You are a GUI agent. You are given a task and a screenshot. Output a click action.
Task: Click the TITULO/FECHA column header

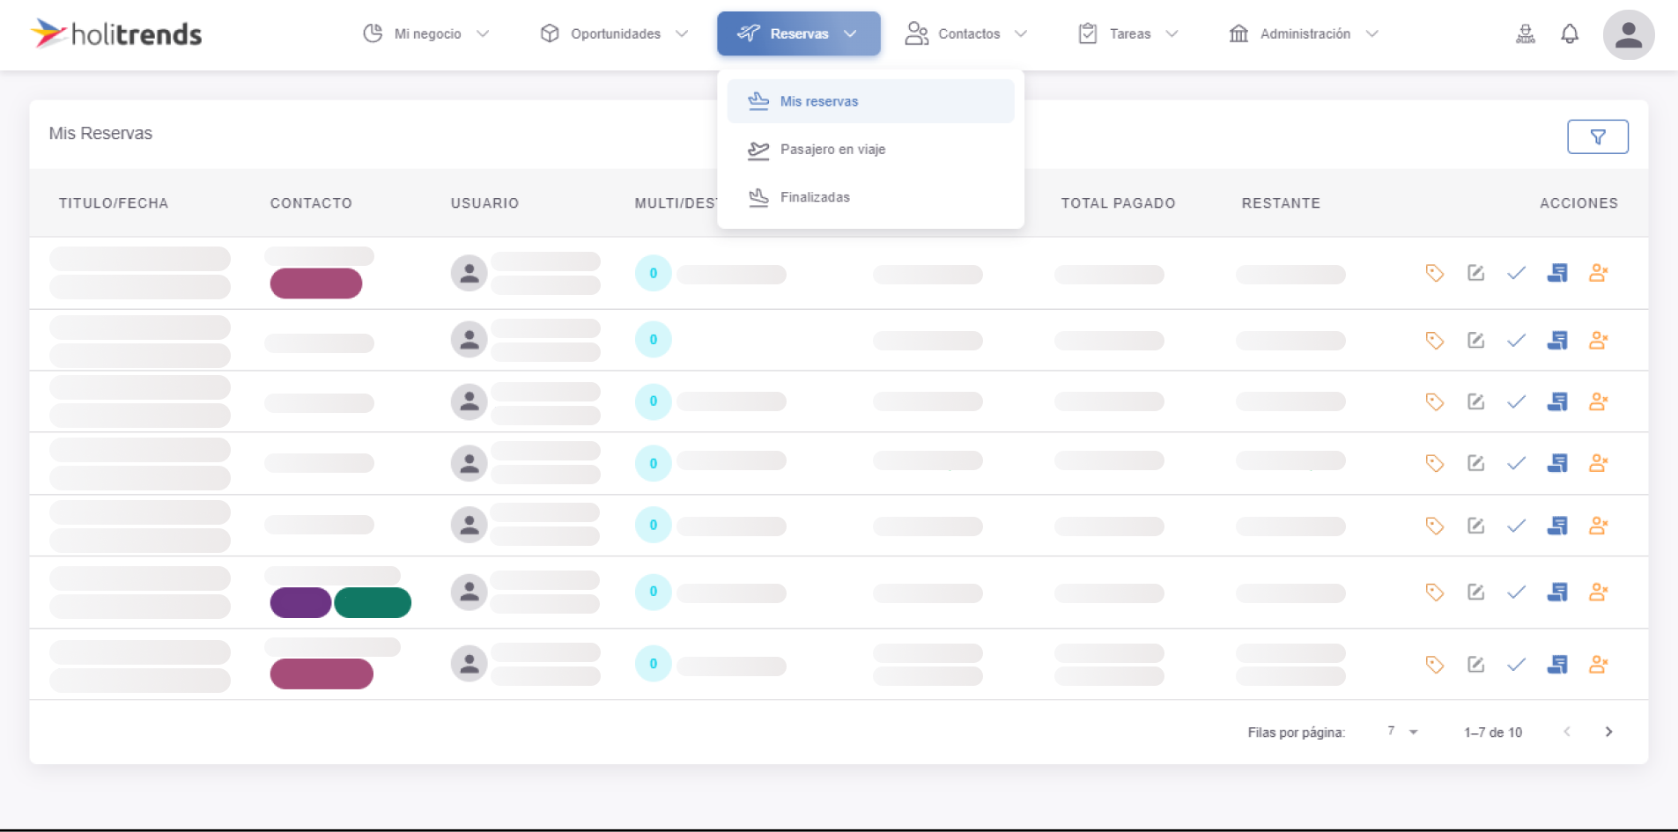pyautogui.click(x=114, y=203)
